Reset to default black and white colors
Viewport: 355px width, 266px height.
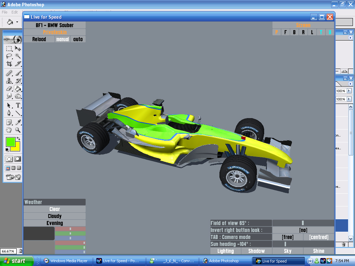(x=7, y=150)
